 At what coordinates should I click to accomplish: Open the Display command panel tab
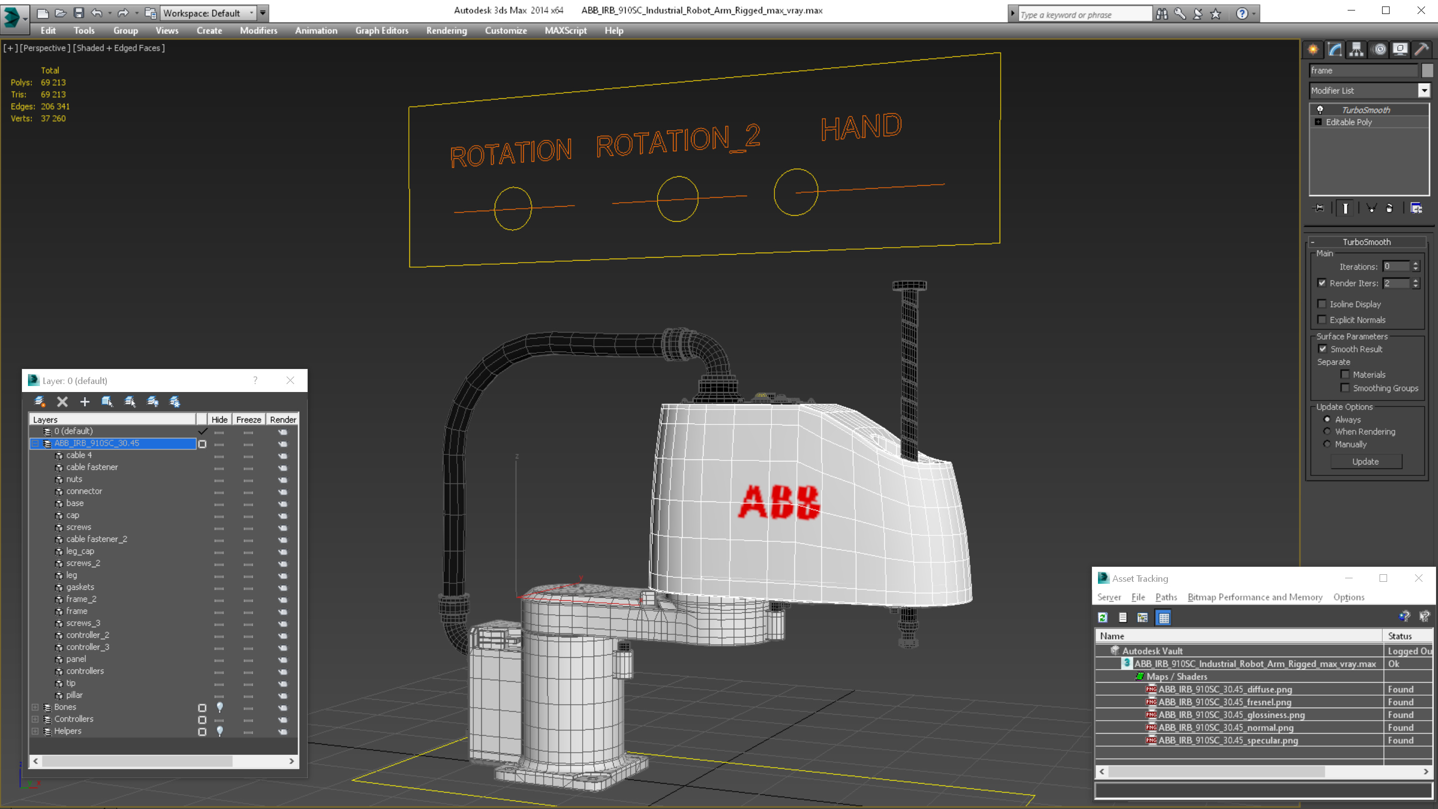pyautogui.click(x=1400, y=49)
